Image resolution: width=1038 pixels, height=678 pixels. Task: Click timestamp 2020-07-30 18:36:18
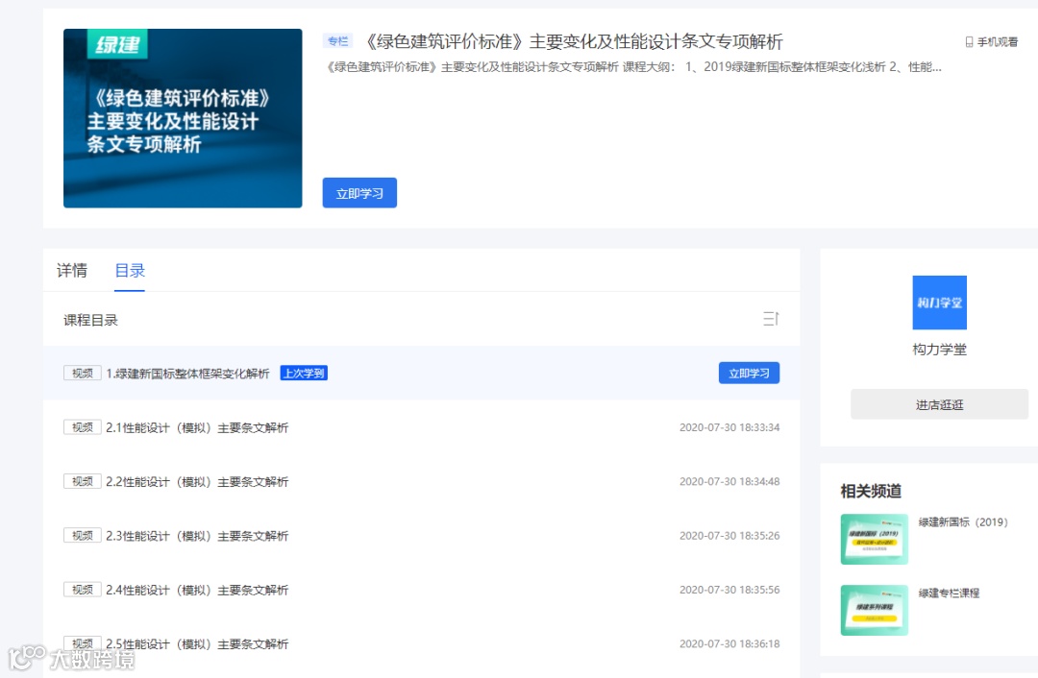pos(729,643)
